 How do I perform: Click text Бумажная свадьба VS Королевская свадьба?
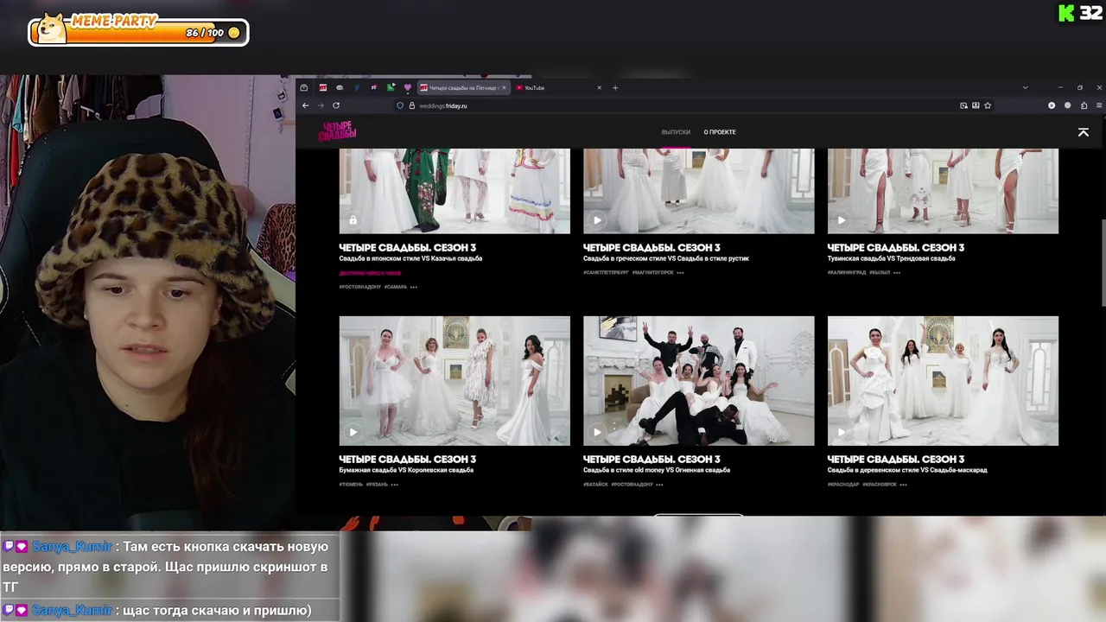point(406,470)
